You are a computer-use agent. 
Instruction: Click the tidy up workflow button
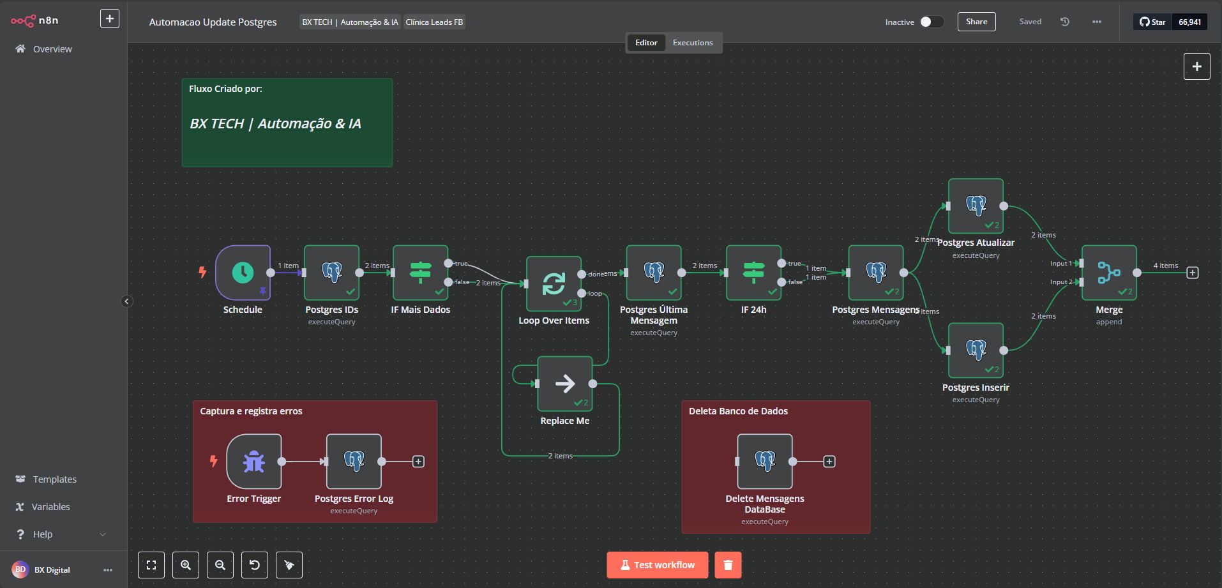[289, 565]
